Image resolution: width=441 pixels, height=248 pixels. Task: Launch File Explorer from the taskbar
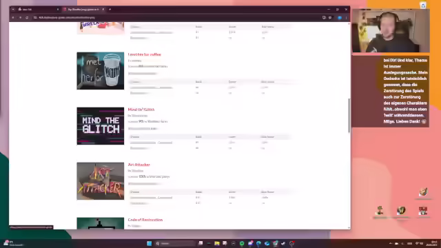pos(217,243)
